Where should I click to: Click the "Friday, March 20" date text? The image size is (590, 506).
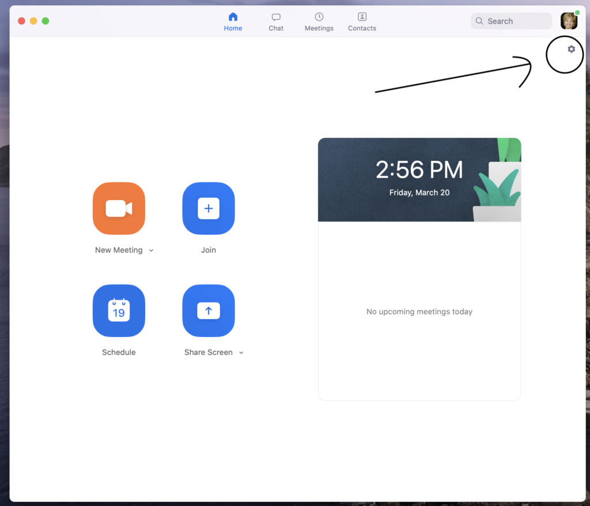419,192
